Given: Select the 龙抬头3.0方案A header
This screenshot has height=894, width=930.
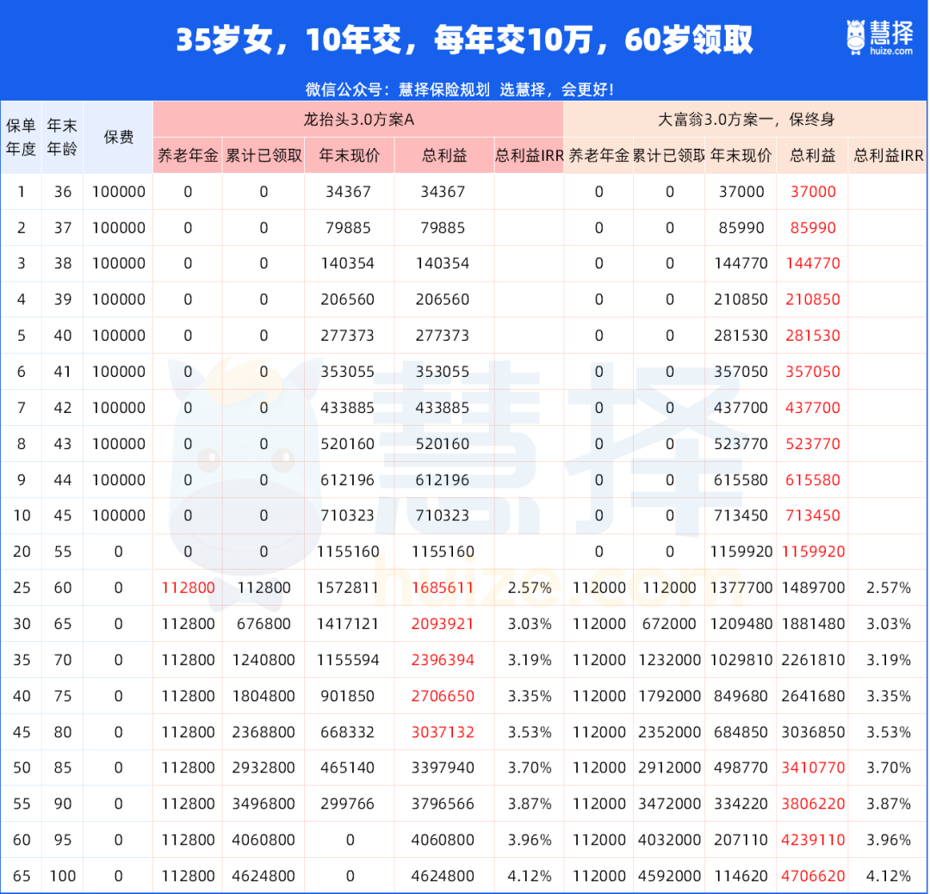Looking at the screenshot, I should (x=357, y=120).
